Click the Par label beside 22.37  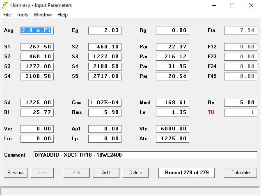144,47
